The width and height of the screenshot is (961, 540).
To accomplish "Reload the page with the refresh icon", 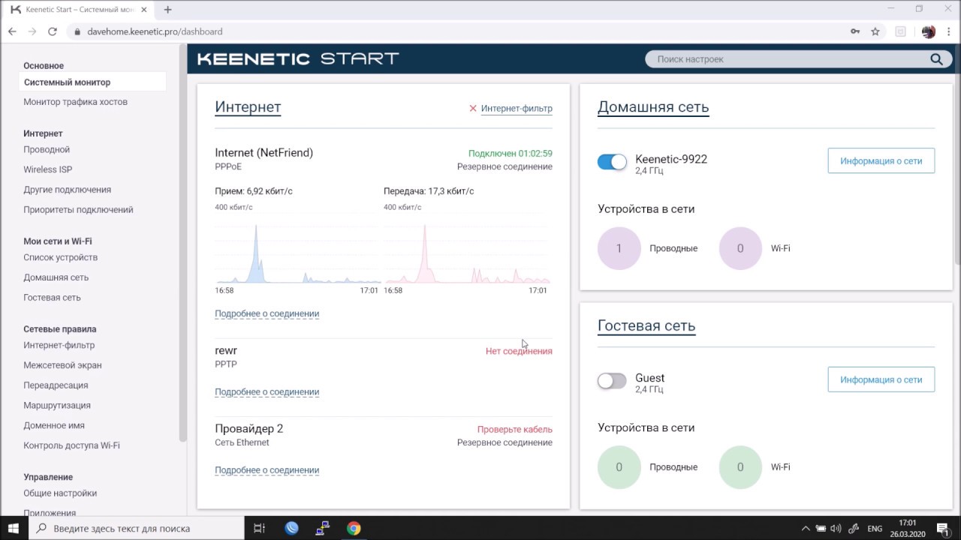I will (x=53, y=31).
